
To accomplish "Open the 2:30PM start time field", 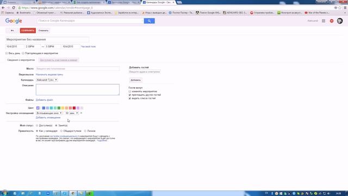I will click(33, 47).
